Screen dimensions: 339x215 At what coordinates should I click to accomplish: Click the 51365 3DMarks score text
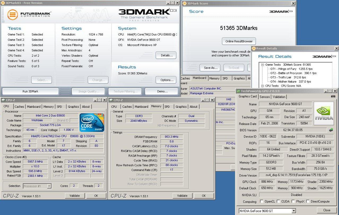tap(239, 28)
